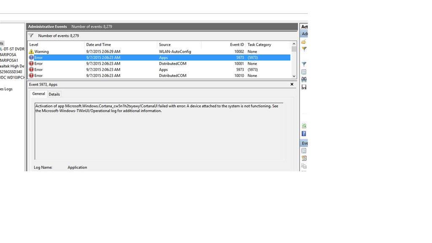
Task: Switch to the Details tab
Action: [54, 94]
